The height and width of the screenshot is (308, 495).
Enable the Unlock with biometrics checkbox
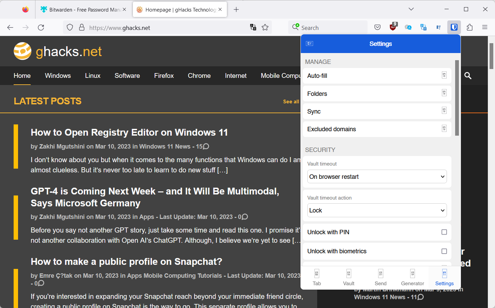coord(444,251)
